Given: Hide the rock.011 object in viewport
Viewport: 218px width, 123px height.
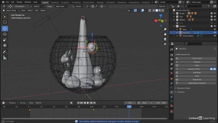Looking at the screenshot, I should [215, 33].
